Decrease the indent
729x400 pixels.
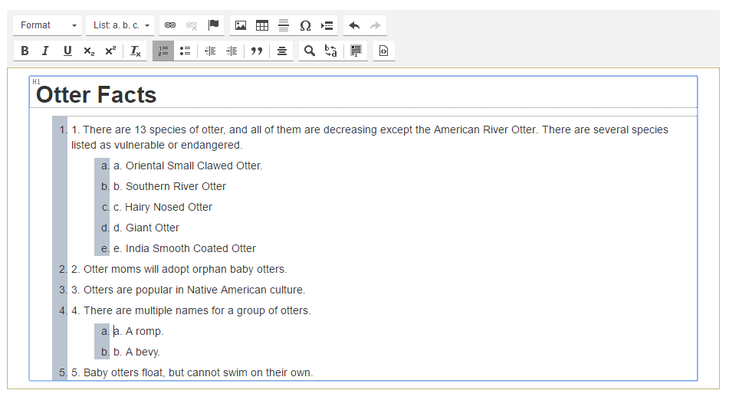pyautogui.click(x=210, y=51)
